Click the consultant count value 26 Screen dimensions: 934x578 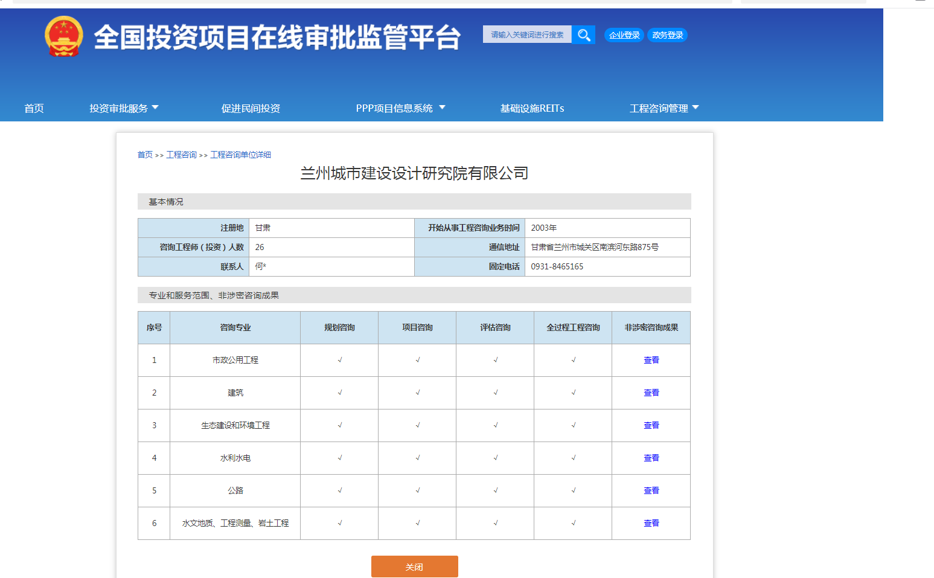[x=260, y=247]
